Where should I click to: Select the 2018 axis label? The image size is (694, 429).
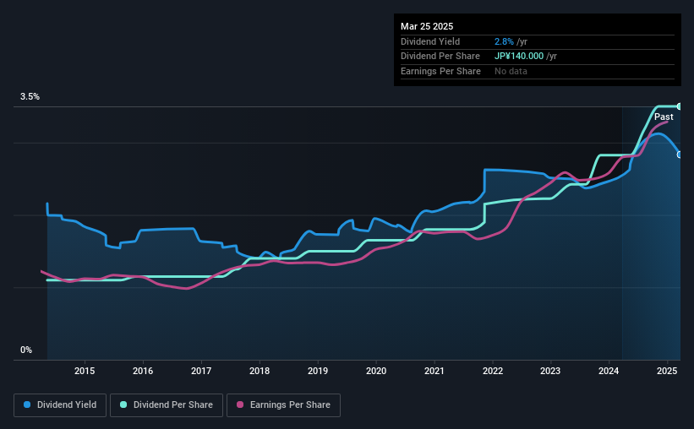coord(260,371)
